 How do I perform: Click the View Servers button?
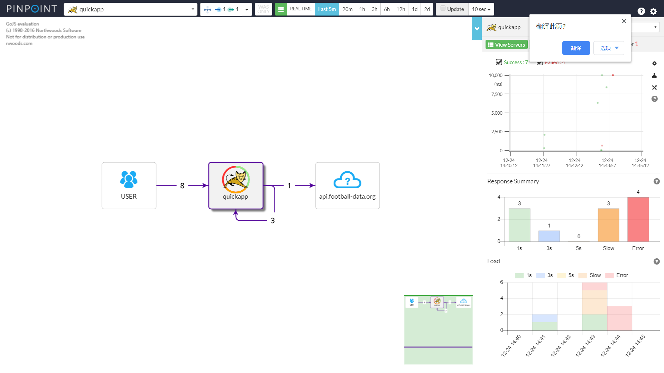(x=507, y=45)
